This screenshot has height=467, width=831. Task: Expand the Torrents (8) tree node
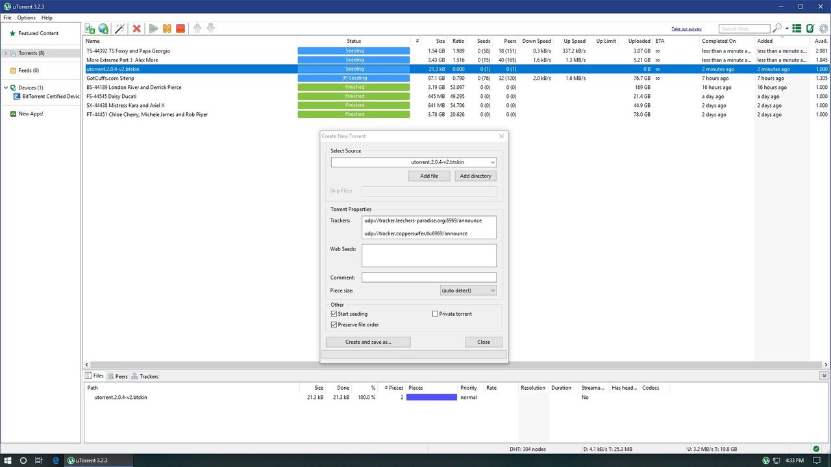click(6, 53)
